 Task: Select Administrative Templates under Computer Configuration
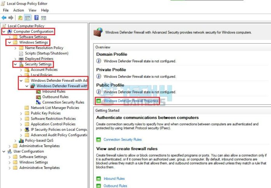coord(39,146)
